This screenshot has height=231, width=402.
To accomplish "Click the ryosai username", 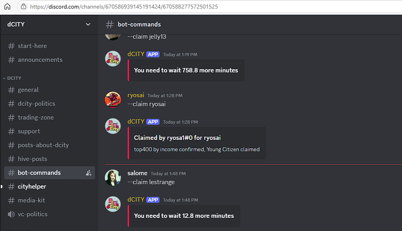I will (x=136, y=95).
